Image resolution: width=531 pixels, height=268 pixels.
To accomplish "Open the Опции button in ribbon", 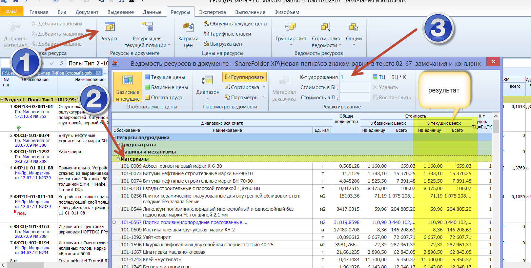I will point(354,35).
